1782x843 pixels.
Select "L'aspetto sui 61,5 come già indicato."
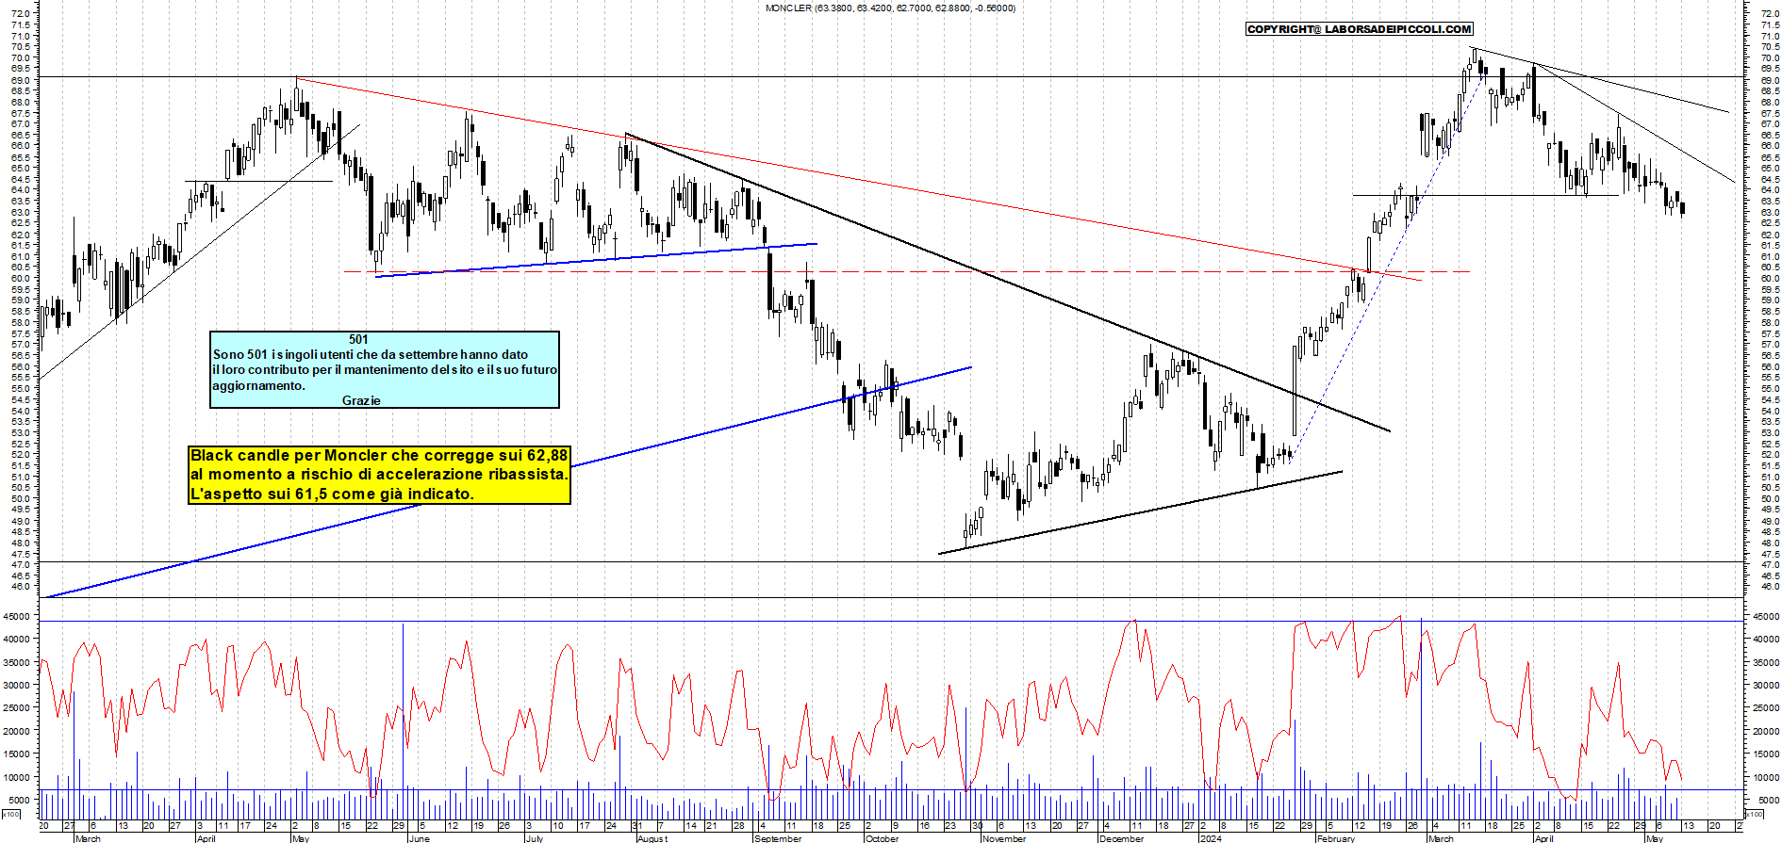click(x=332, y=494)
